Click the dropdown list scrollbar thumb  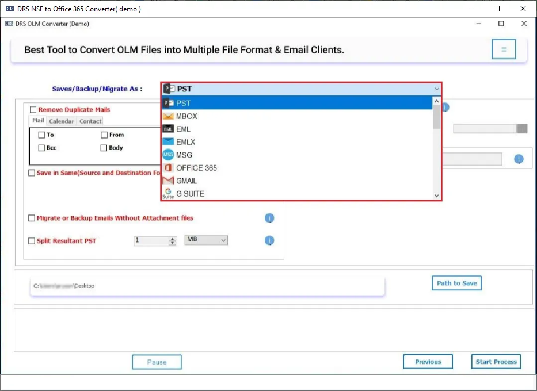pyautogui.click(x=436, y=117)
